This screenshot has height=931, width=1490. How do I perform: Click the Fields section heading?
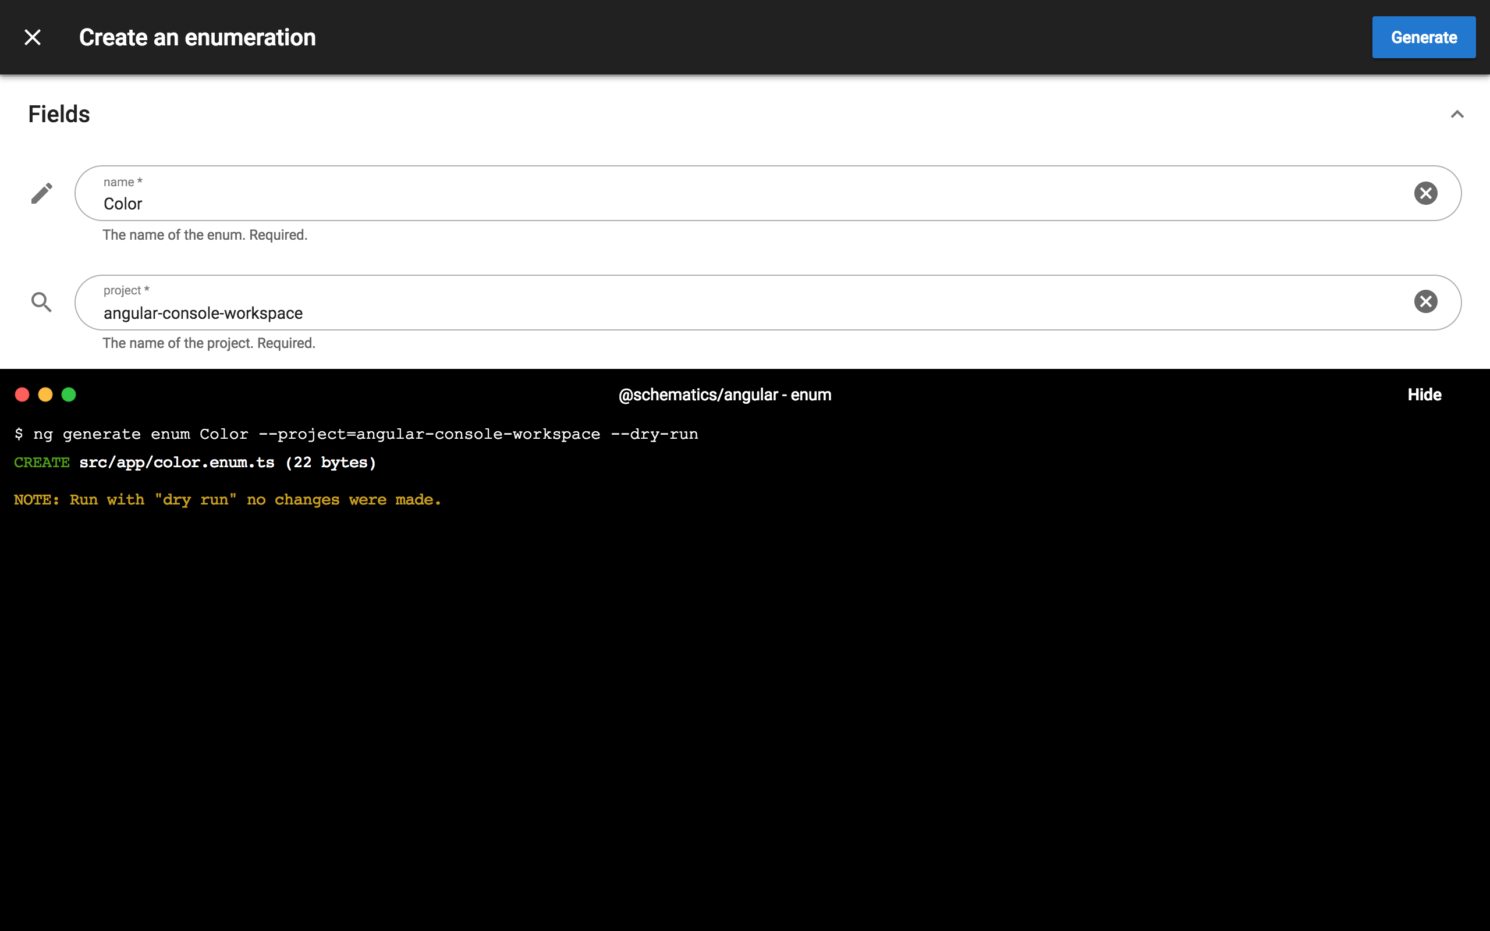point(59,115)
